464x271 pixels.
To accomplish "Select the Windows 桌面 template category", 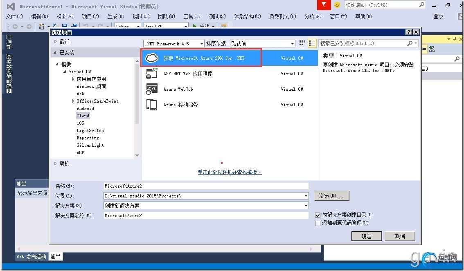I will coord(91,86).
